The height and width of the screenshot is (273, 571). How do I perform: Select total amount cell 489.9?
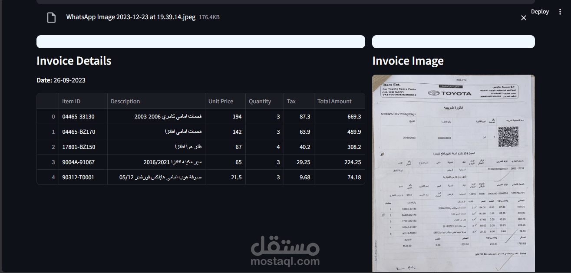(x=339, y=132)
